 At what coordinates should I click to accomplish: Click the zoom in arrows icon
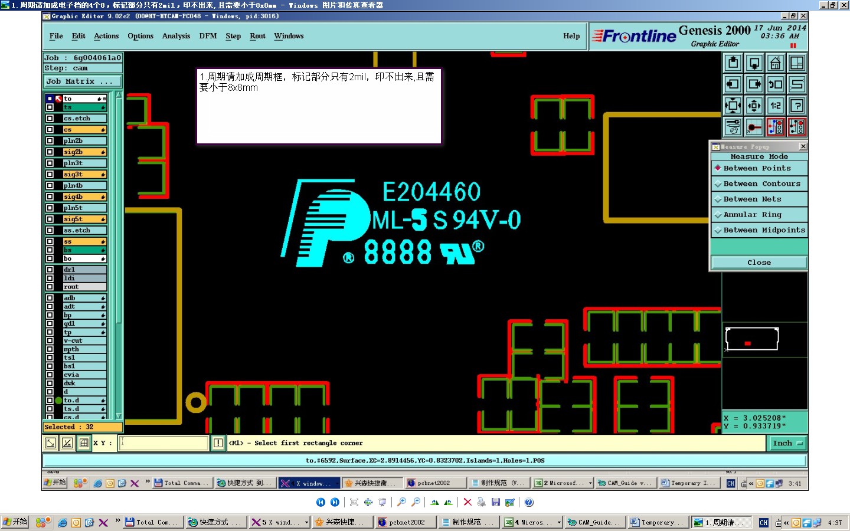(733, 106)
